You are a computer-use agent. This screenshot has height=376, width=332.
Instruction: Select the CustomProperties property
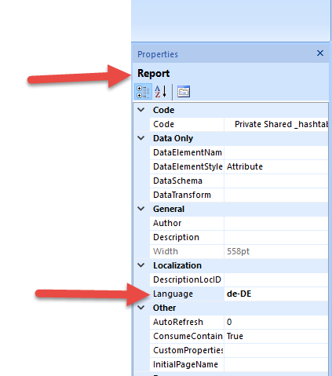pyautogui.click(x=187, y=350)
